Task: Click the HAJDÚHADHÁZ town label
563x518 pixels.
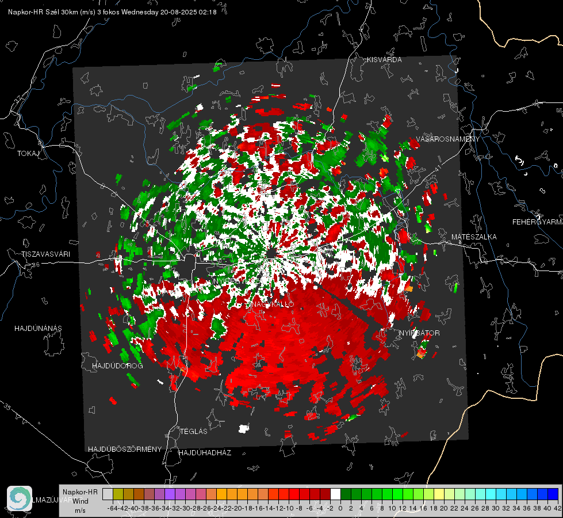Action: click(x=205, y=453)
